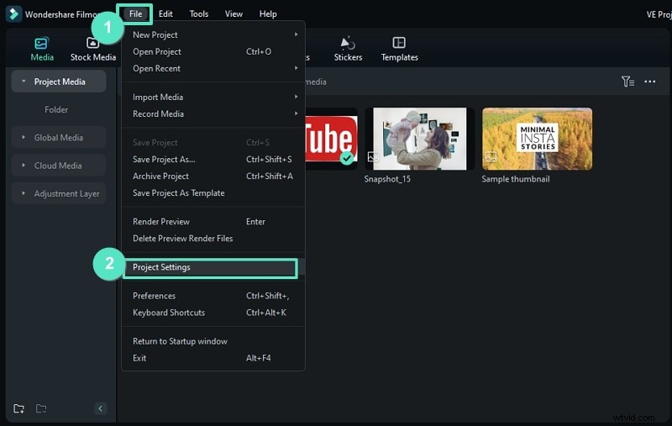Choose Return to Startup window
The height and width of the screenshot is (426, 672).
tap(213, 341)
